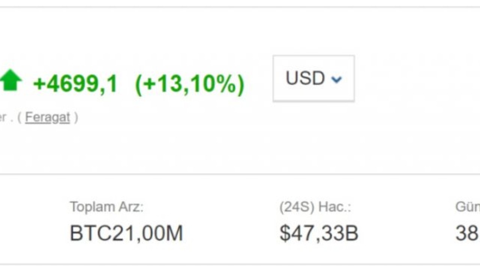Click empty space right of USD selector
Viewport: 480px width, 270px height.
(x=412, y=78)
